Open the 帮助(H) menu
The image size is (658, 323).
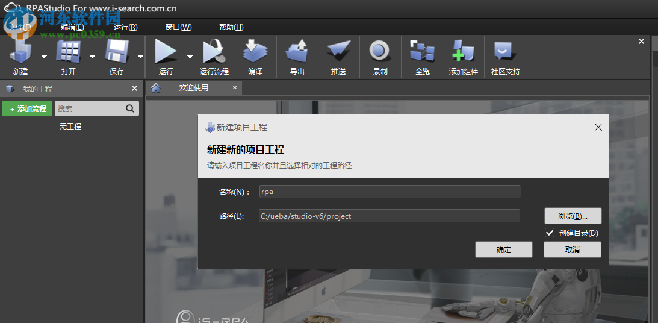[231, 27]
